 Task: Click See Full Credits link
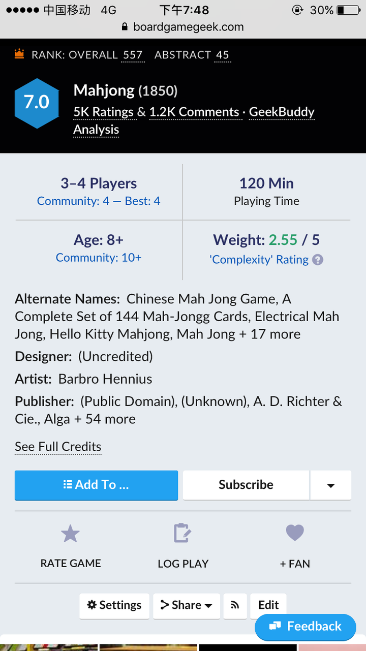(x=58, y=447)
